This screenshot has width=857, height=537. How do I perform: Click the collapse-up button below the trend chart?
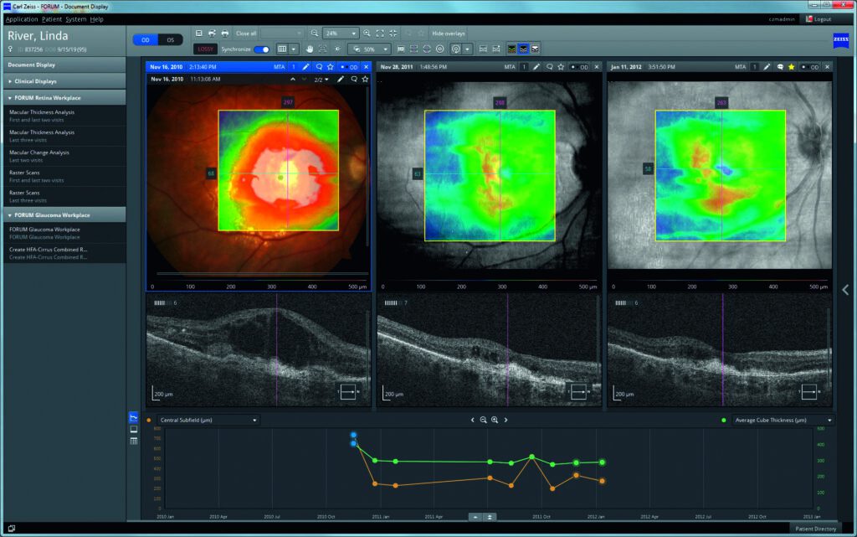pyautogui.click(x=475, y=517)
